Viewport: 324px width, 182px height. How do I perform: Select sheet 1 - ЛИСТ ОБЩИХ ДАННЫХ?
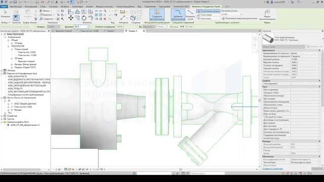[24, 104]
